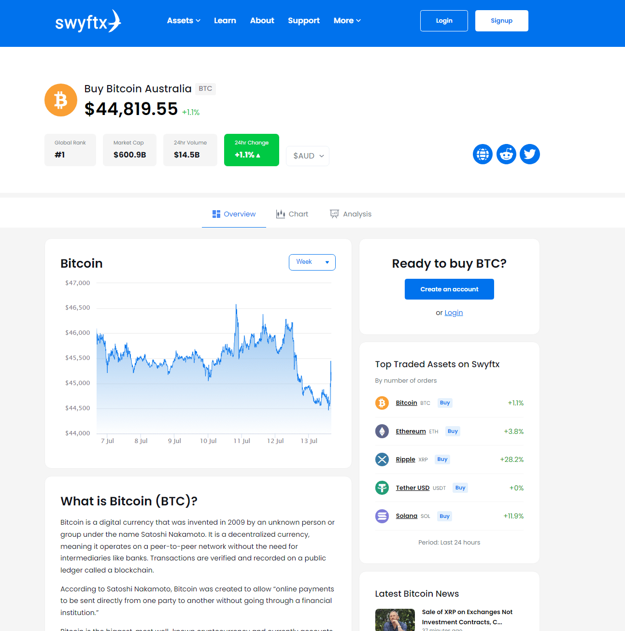This screenshot has height=631, width=625.
Task: Click the Create an account button
Action: (449, 289)
